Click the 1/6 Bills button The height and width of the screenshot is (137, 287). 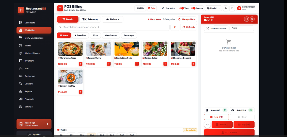click(140, 8)
